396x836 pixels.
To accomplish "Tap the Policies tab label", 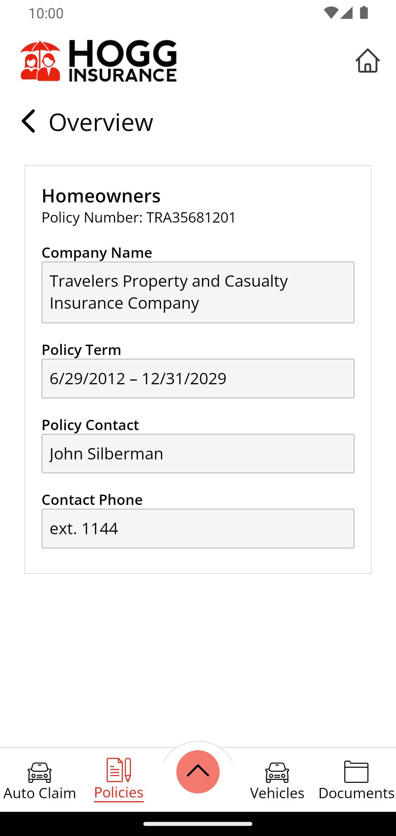I will pyautogui.click(x=118, y=793).
